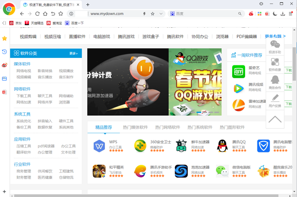The image size is (297, 197).
Task: Expand 更多 in software categories header
Action: [73, 53]
